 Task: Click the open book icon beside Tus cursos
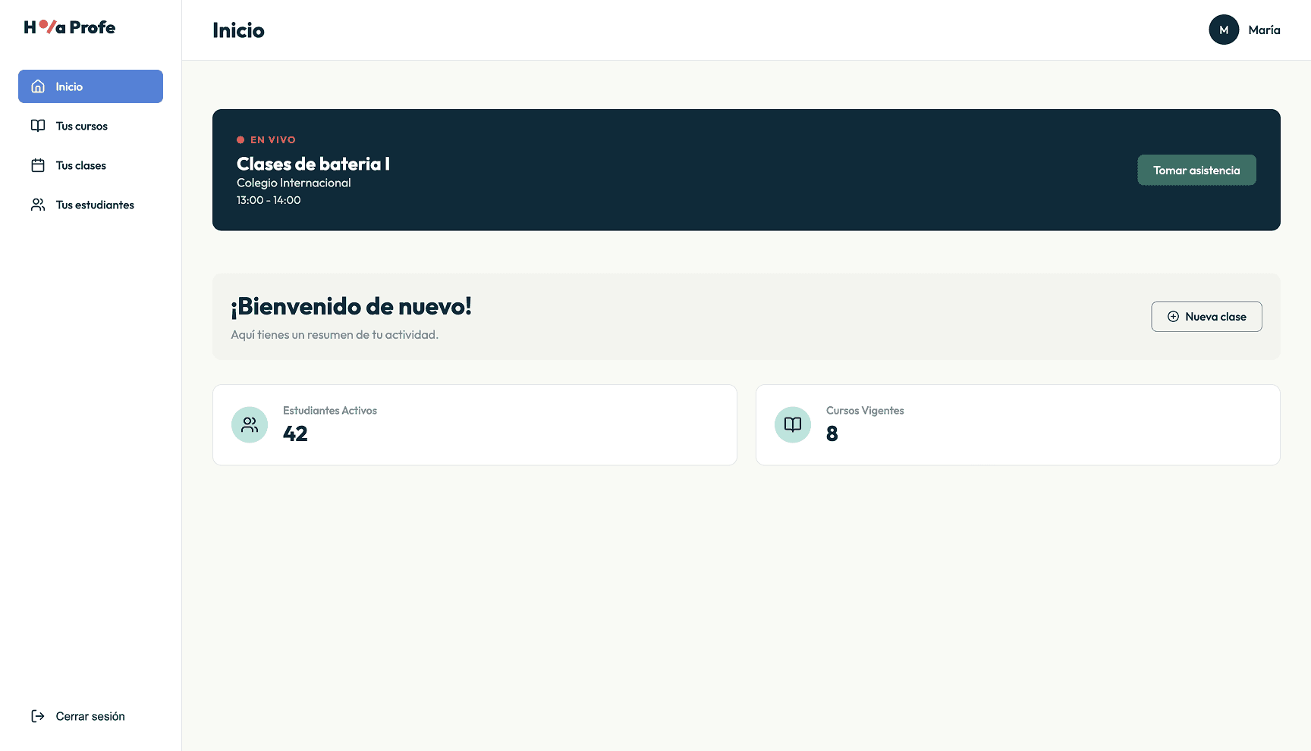[x=38, y=126]
